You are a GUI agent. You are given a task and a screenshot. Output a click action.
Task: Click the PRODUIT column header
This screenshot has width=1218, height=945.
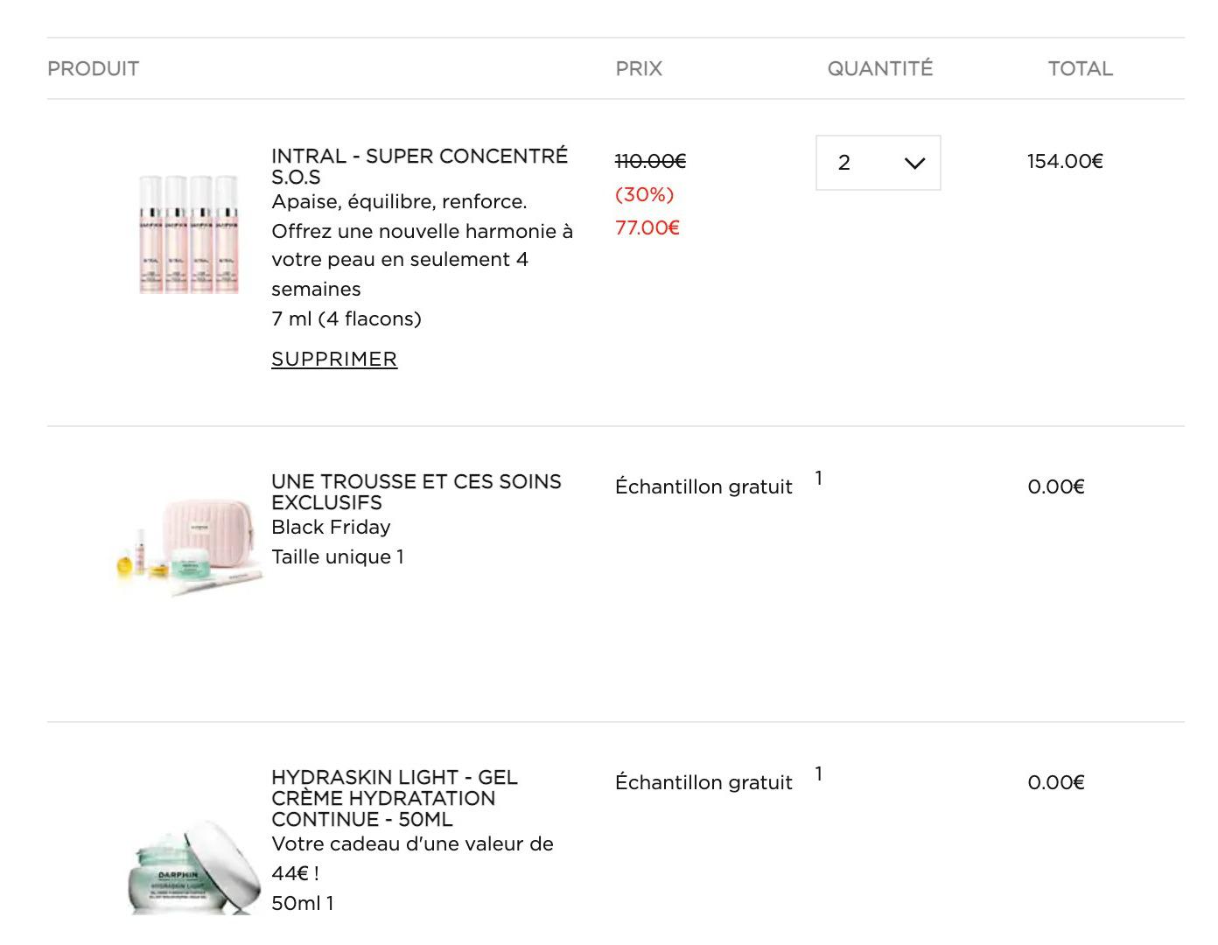[93, 68]
